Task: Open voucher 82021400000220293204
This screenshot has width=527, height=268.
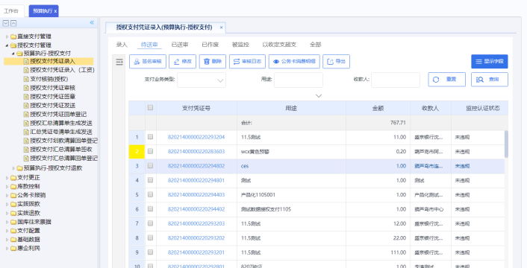Action: click(x=196, y=137)
